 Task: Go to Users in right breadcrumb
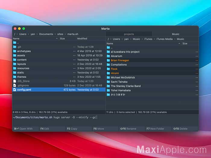[116, 39]
